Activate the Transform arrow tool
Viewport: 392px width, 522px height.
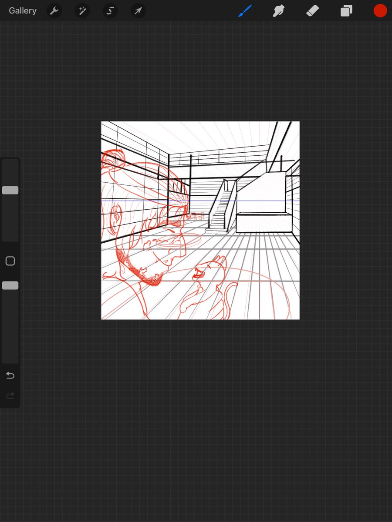(138, 11)
